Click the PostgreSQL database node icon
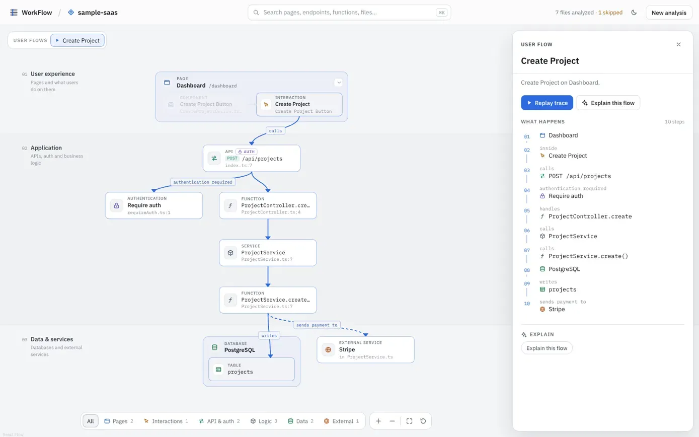Image resolution: width=699 pixels, height=437 pixels. point(215,347)
